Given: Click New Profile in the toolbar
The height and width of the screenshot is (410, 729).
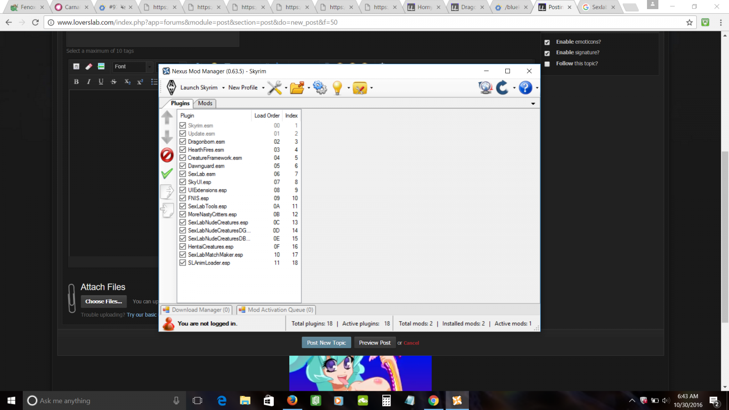Looking at the screenshot, I should click(243, 87).
